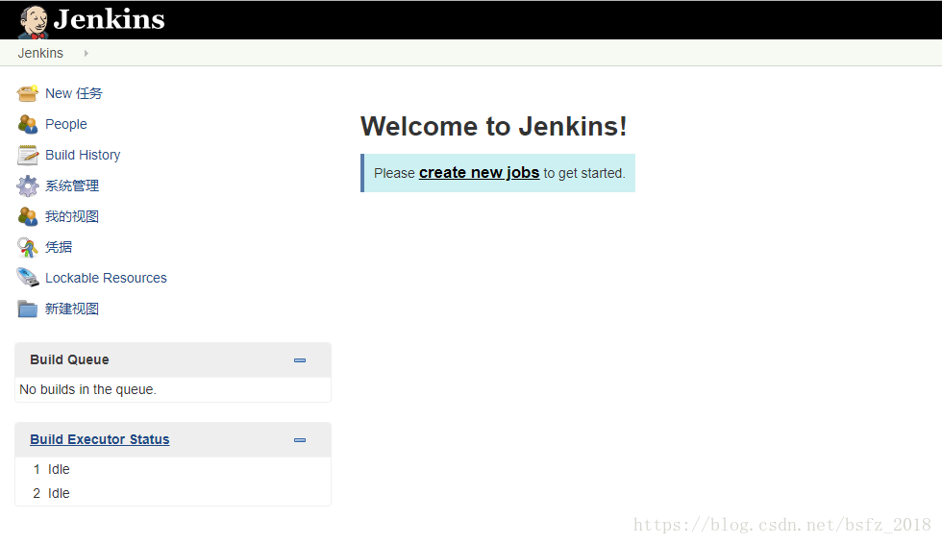Open the New 任务 link
Screen dimensions: 942x544
pos(74,93)
